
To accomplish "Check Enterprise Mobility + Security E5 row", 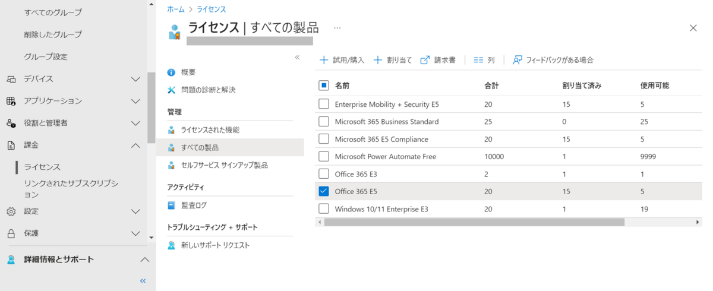I will click(324, 104).
